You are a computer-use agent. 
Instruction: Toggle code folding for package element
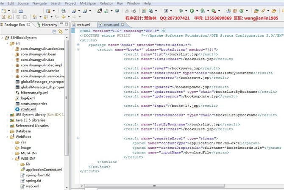pyautogui.click(x=78, y=45)
